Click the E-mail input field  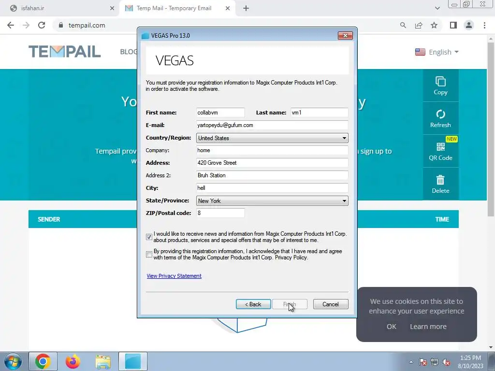click(272, 125)
